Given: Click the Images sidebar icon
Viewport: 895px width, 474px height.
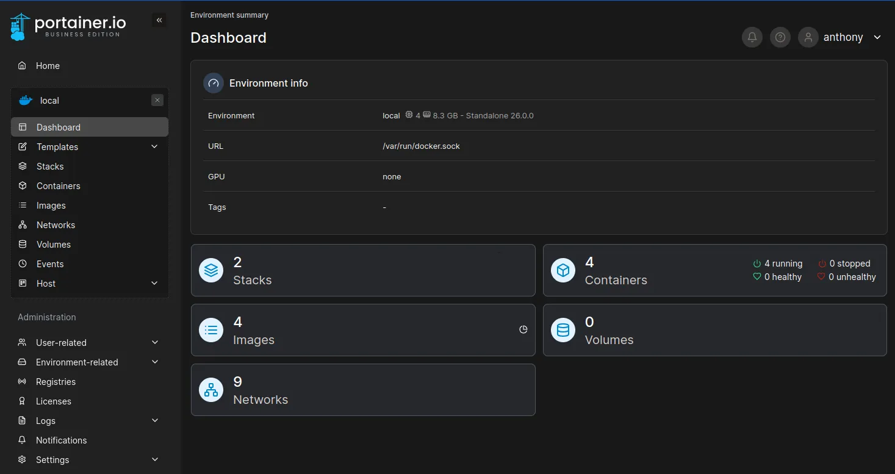Looking at the screenshot, I should click(23, 205).
